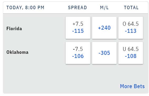Pick Florida +7.5 spread bet box
This screenshot has width=149, height=96.
coord(78,28)
